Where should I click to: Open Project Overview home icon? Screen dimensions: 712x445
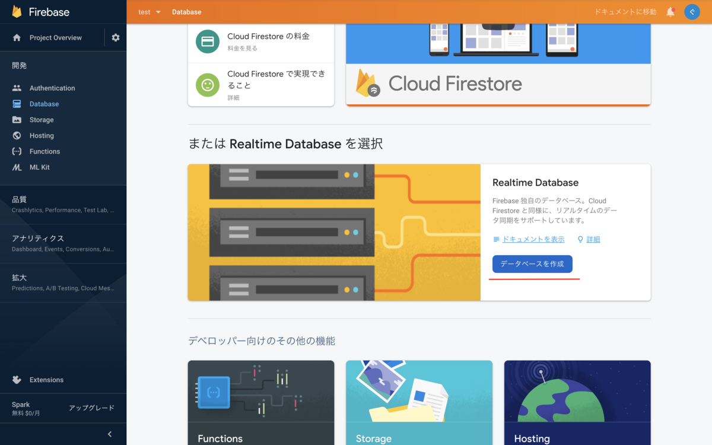pyautogui.click(x=17, y=37)
